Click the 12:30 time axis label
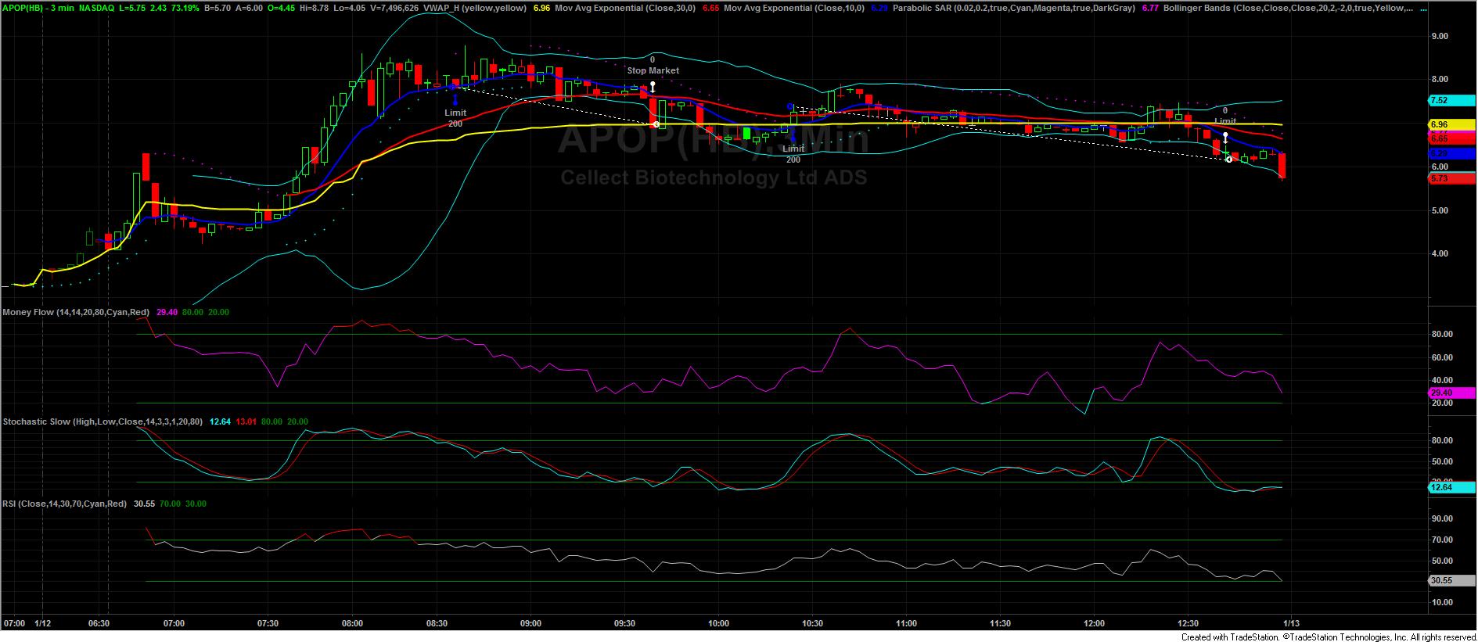1478x642 pixels. (x=1188, y=623)
